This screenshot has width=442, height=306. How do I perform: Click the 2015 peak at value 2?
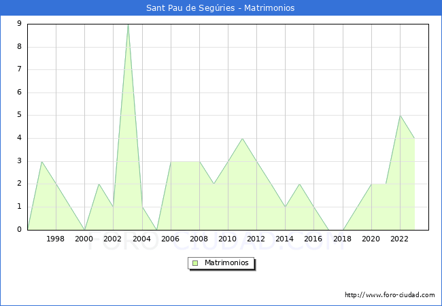(299, 184)
